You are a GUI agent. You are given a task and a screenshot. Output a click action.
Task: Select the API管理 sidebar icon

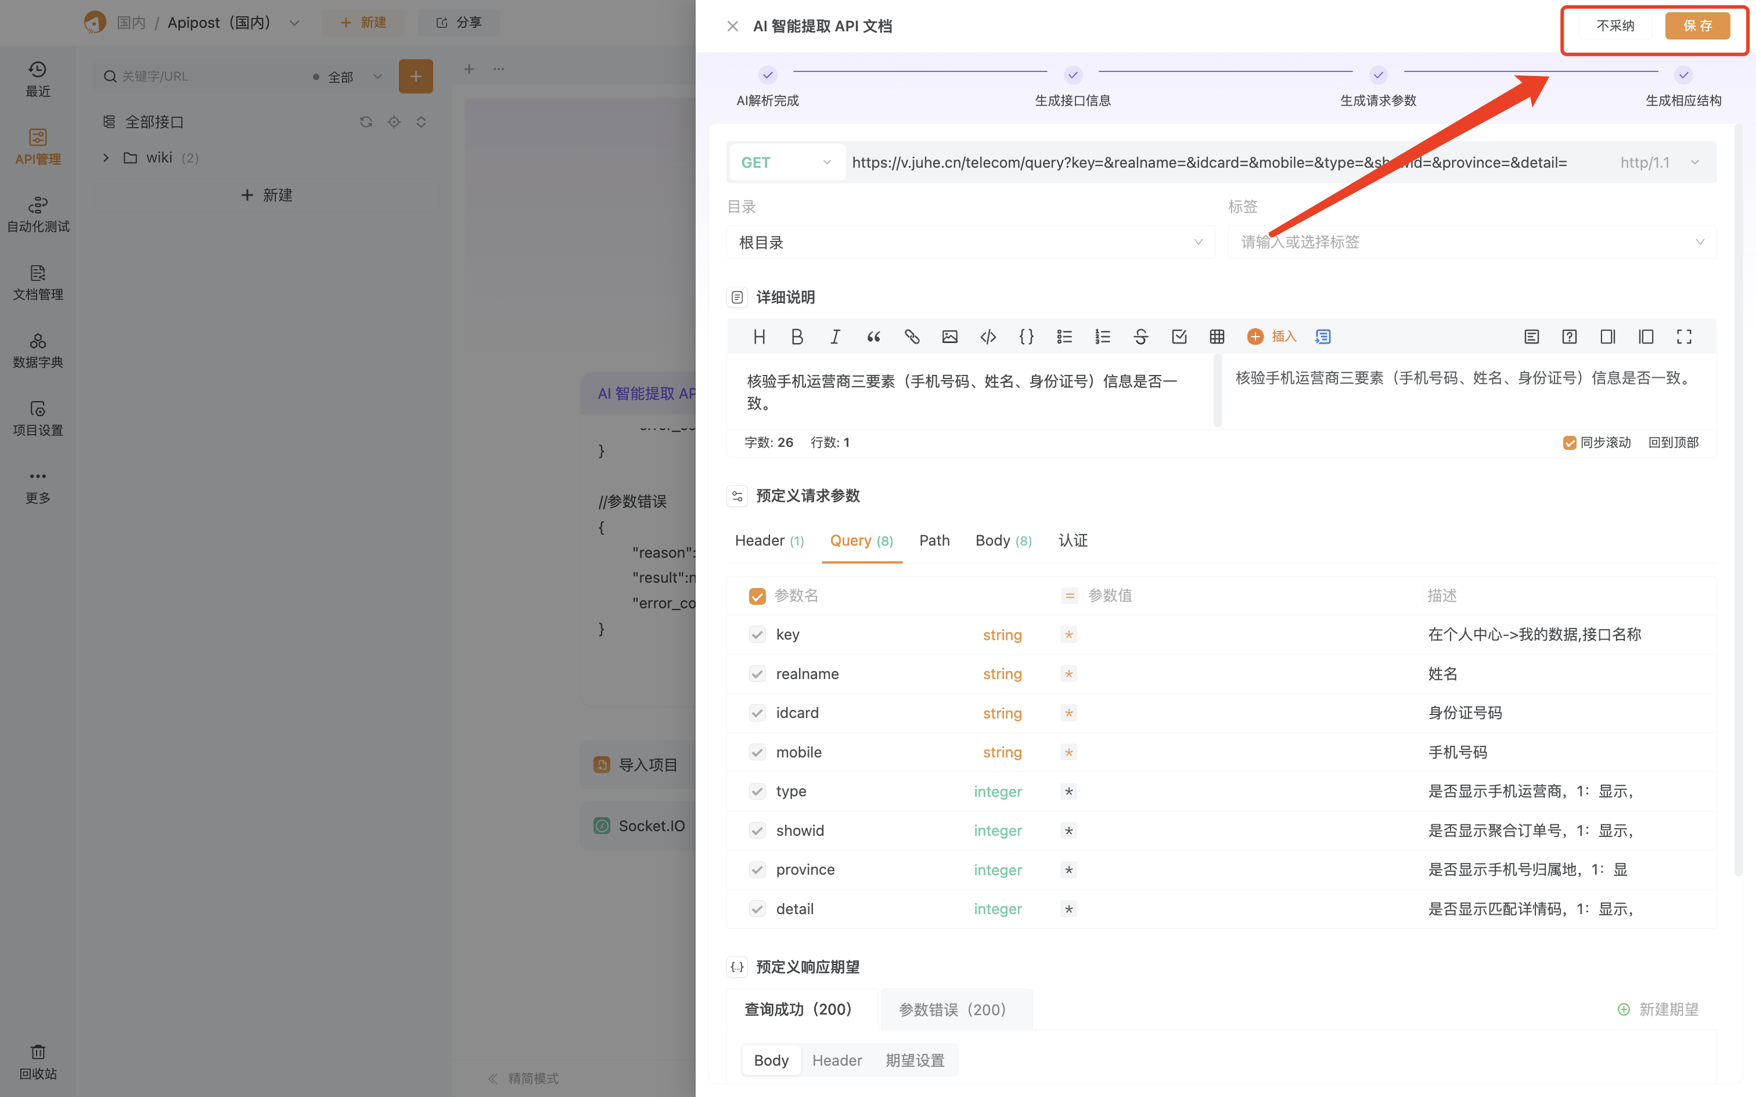(37, 146)
